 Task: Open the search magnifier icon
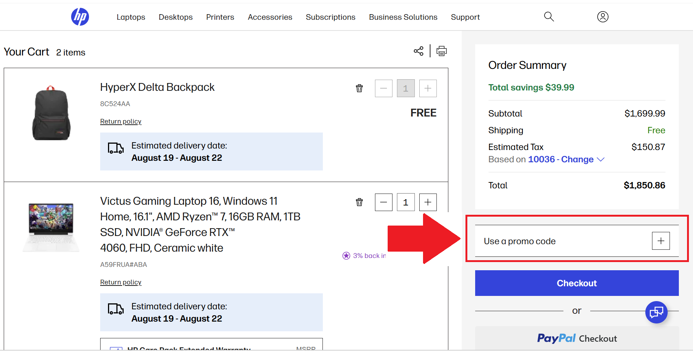coord(549,17)
